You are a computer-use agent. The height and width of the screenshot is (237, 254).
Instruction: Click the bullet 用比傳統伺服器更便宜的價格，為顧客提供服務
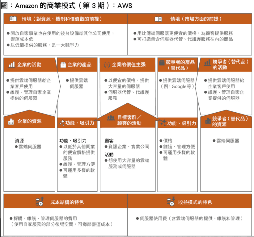183,33
